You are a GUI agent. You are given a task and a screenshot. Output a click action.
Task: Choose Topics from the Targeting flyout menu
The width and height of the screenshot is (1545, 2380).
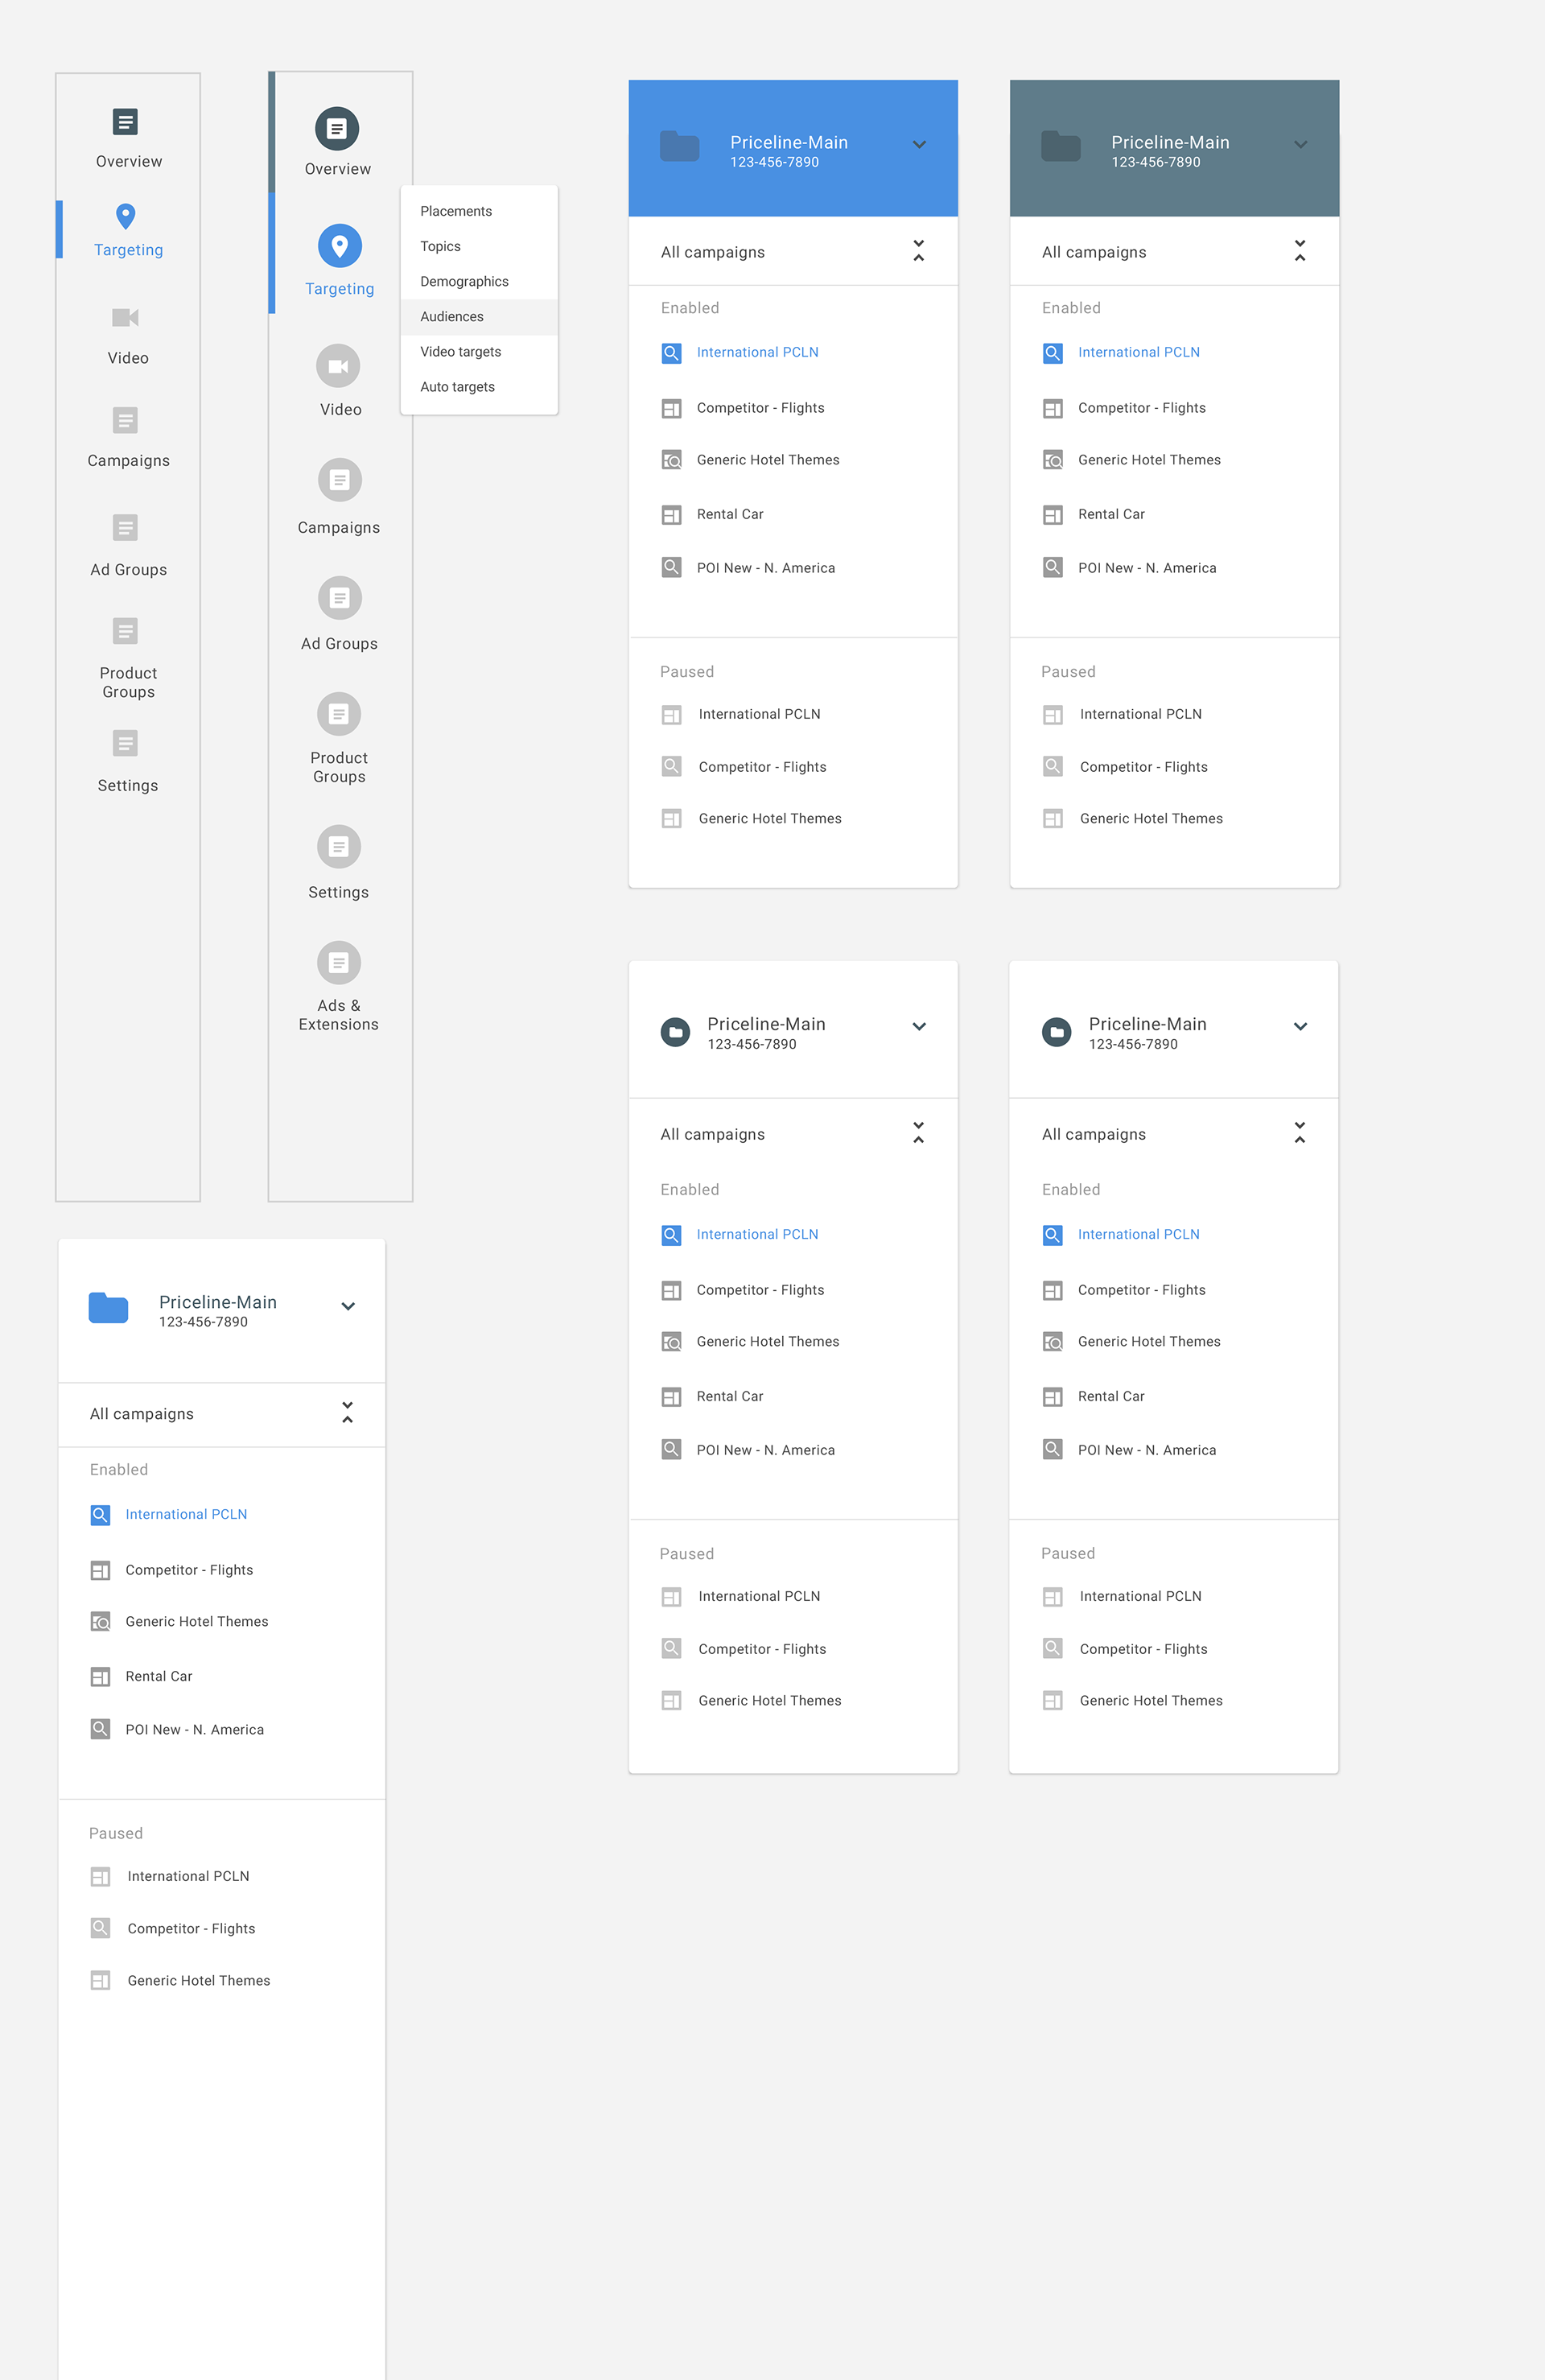[479, 246]
